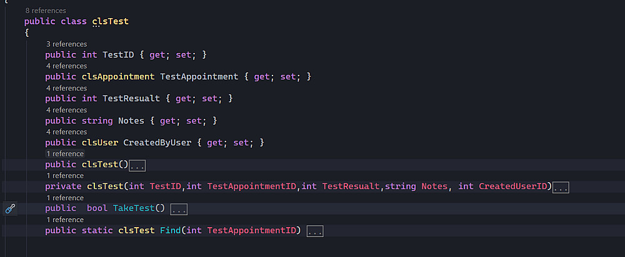This screenshot has width=625, height=257.
Task: Click the CreatedUserID parameter in constructor
Action: click(513, 187)
